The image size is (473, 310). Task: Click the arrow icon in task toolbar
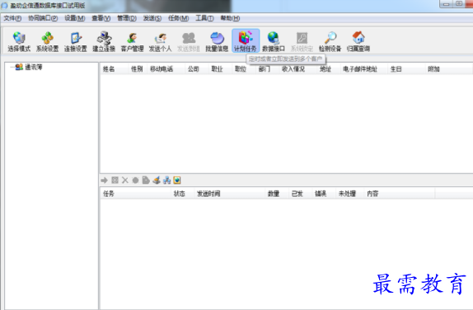point(105,181)
